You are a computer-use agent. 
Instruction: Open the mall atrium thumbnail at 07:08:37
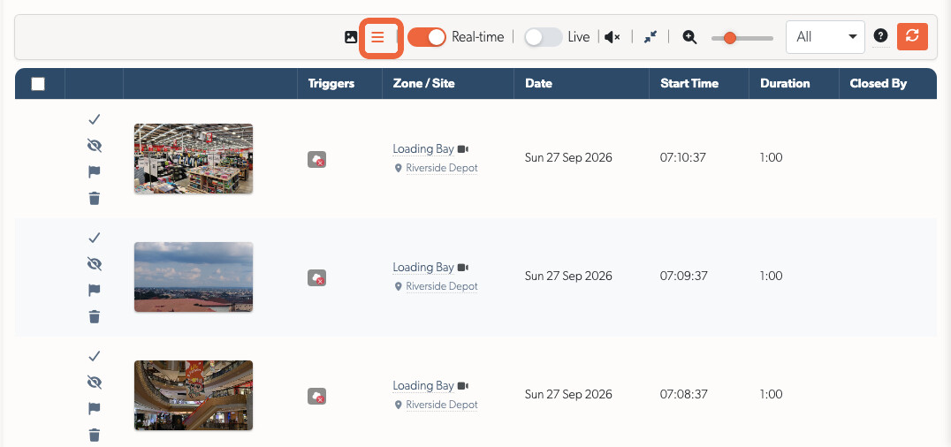coord(194,395)
